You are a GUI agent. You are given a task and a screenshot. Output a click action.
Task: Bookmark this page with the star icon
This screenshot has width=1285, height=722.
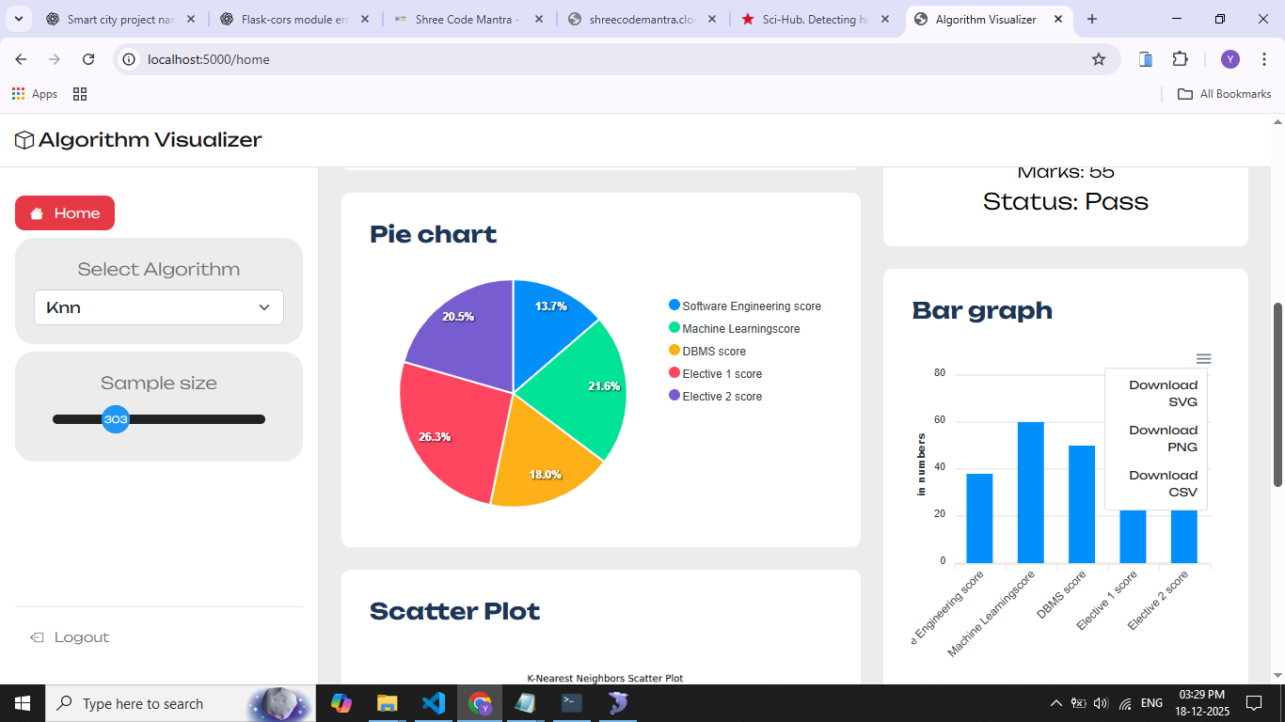click(x=1098, y=59)
